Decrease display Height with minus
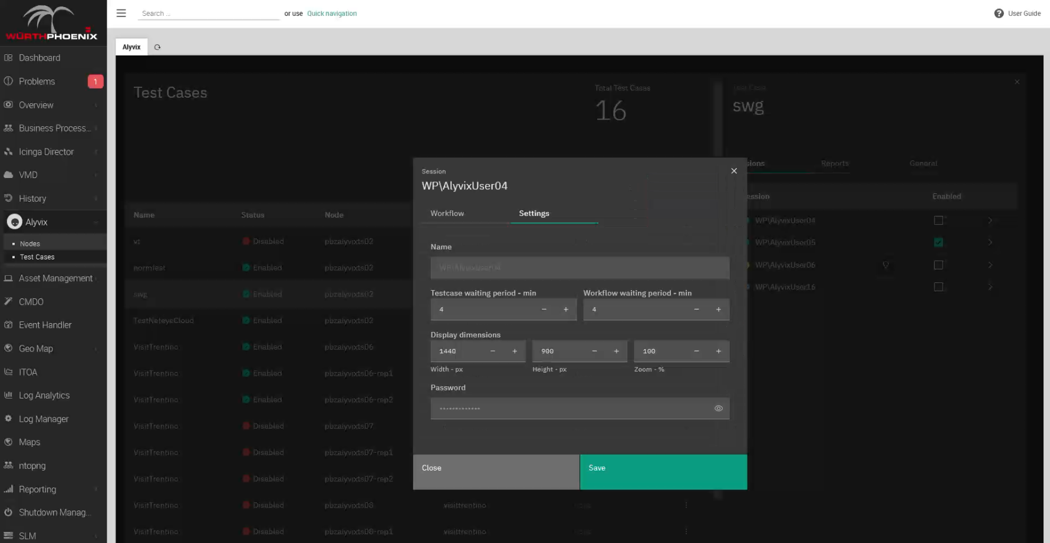The image size is (1050, 543). click(594, 351)
